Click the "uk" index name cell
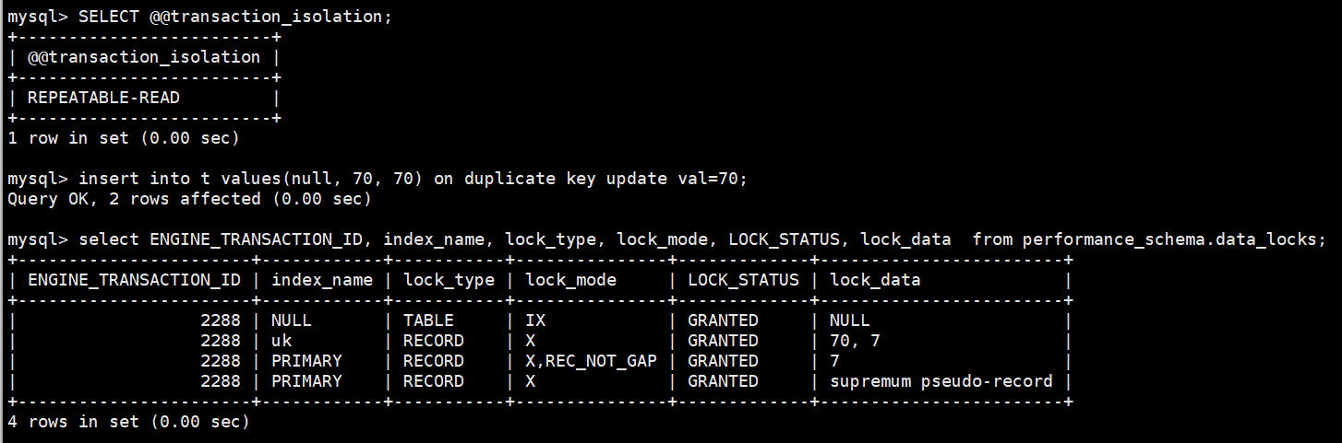This screenshot has height=443, width=1342. coord(281,341)
